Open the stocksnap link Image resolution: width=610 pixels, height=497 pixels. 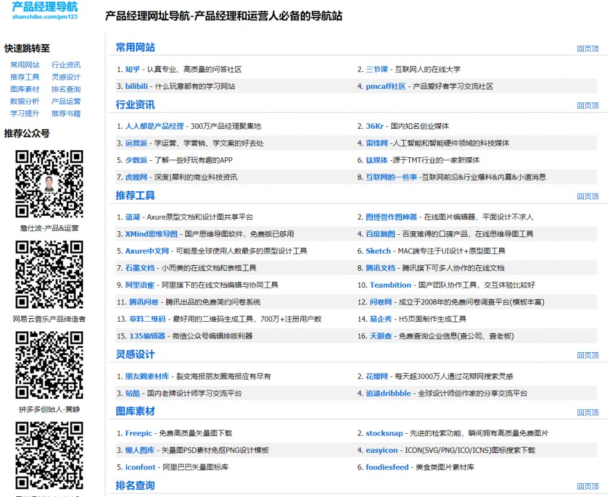[x=384, y=433]
